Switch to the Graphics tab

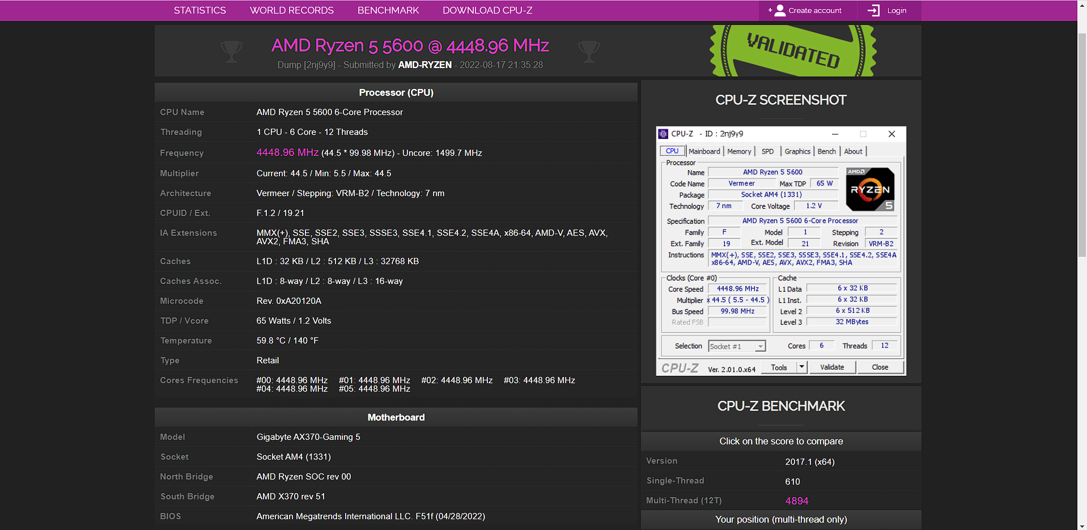(x=797, y=151)
